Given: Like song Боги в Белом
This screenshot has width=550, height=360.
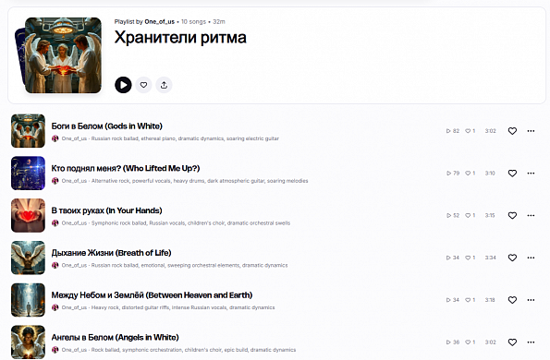Looking at the screenshot, I should (512, 131).
